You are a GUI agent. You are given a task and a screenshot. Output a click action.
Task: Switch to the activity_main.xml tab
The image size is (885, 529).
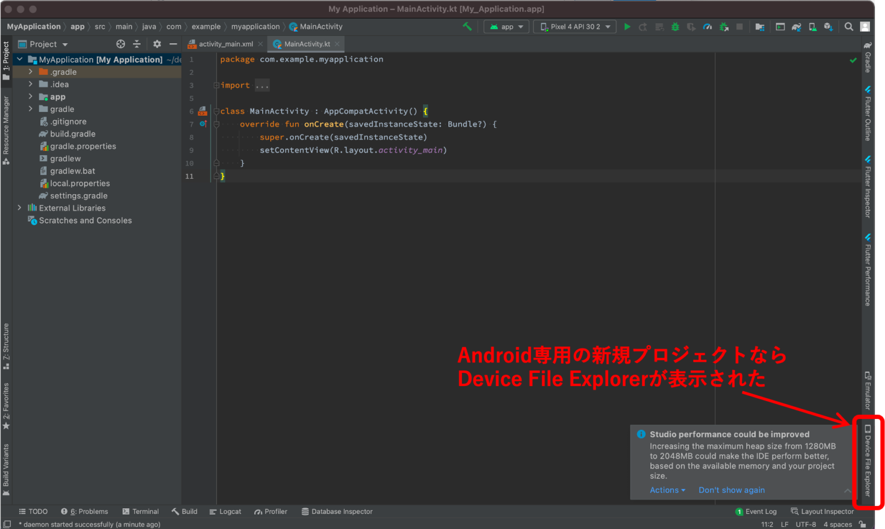click(x=225, y=43)
